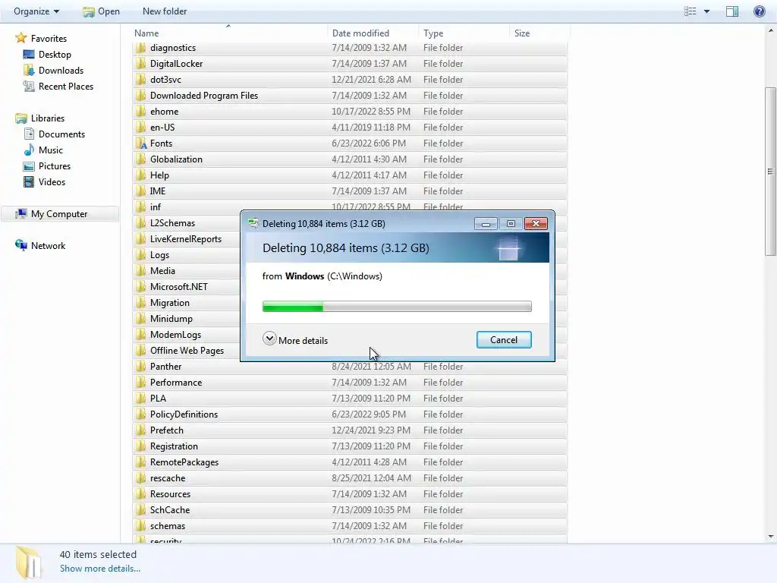Open the Organize menu
Screen dimensions: 777x583
(36, 11)
